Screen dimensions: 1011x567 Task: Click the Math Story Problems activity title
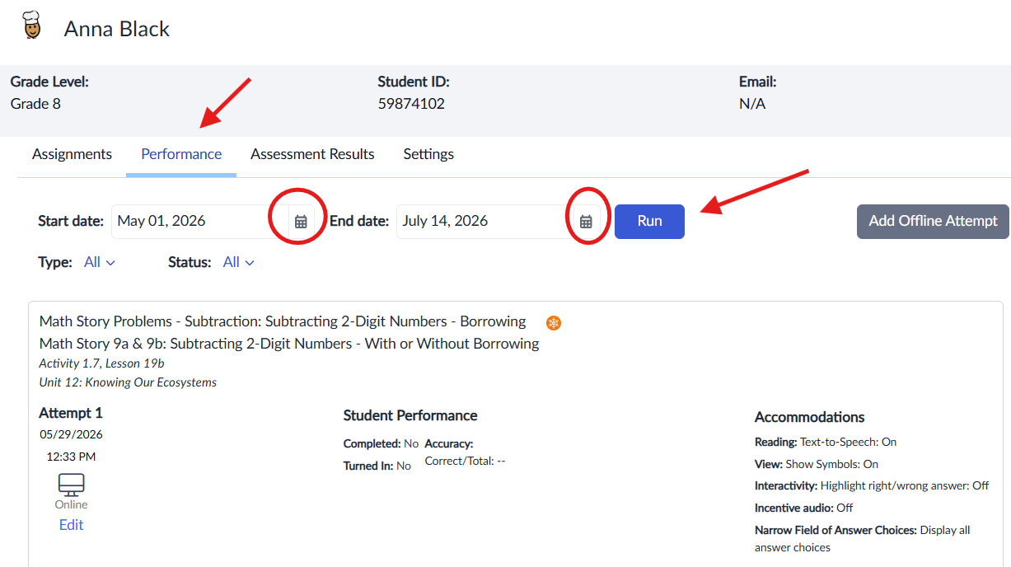[x=283, y=321]
